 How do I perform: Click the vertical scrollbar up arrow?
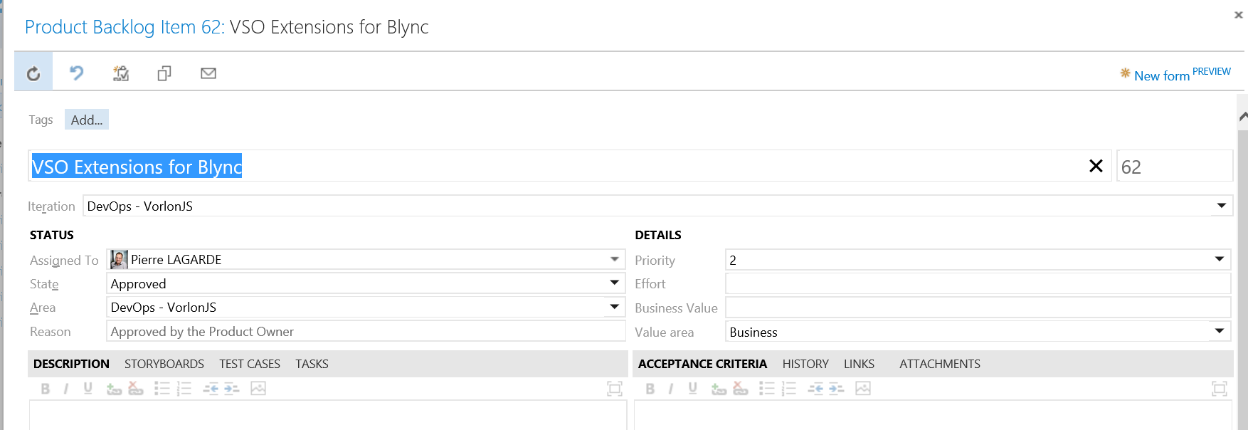click(1242, 116)
